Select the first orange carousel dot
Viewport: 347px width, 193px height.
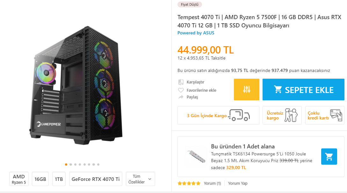click(66, 165)
